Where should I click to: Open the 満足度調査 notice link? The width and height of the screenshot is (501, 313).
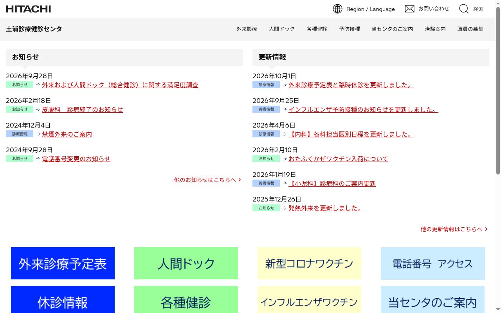[x=120, y=85]
